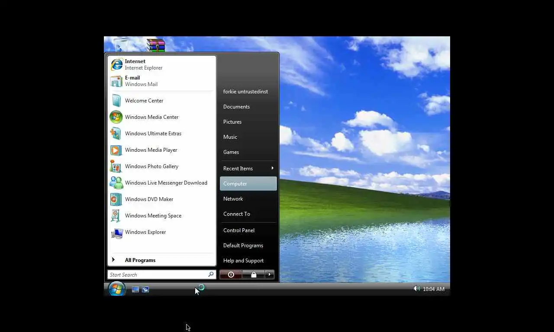Expand the shutdown options arrow
The width and height of the screenshot is (554, 332).
pyautogui.click(x=269, y=275)
